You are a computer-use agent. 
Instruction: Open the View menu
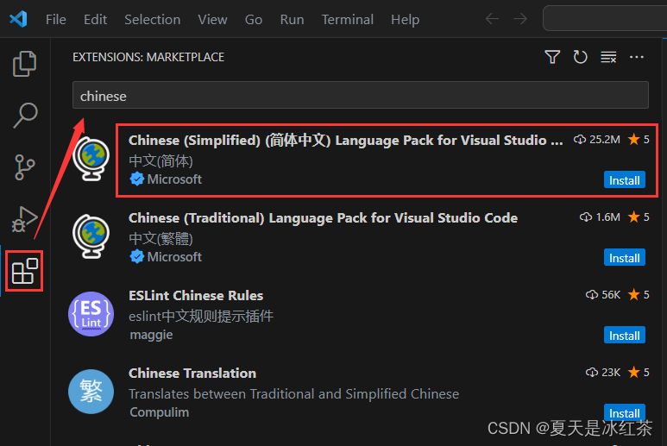click(x=212, y=20)
